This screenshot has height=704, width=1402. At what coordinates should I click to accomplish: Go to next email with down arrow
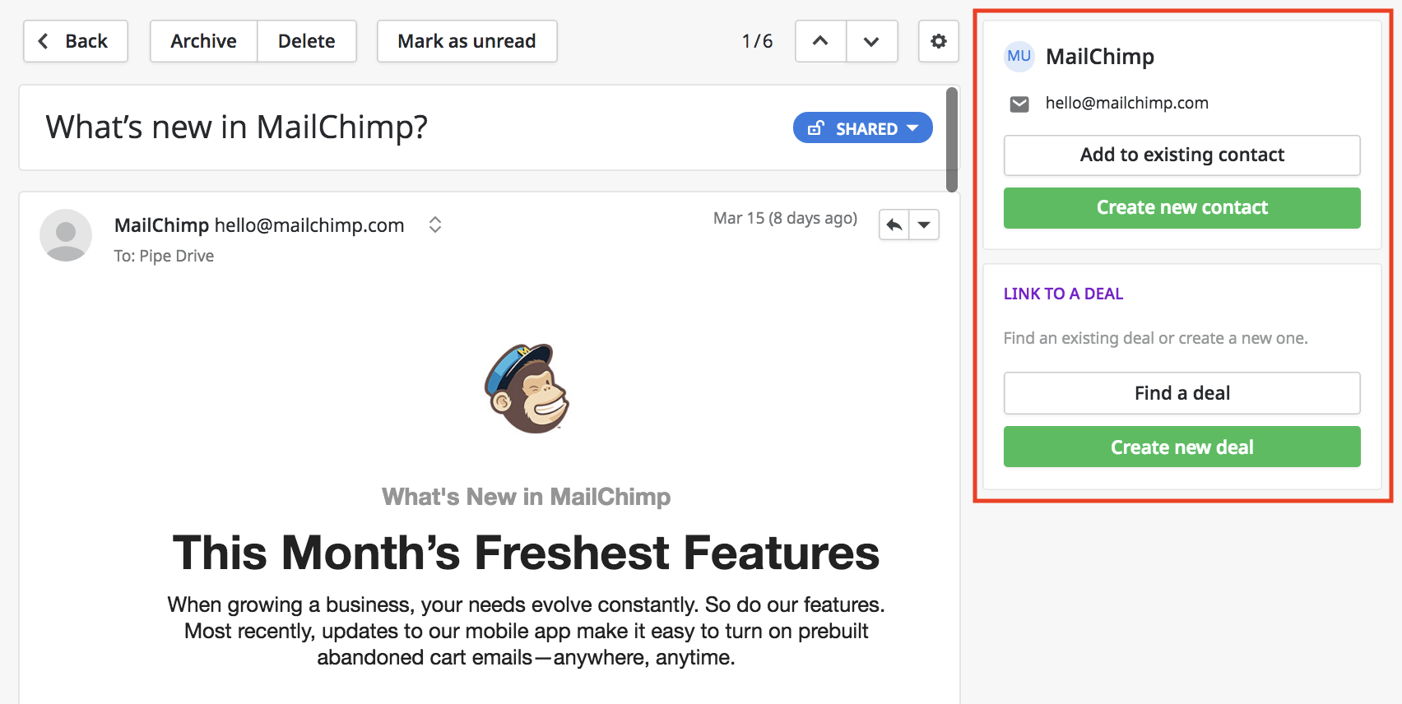point(871,41)
